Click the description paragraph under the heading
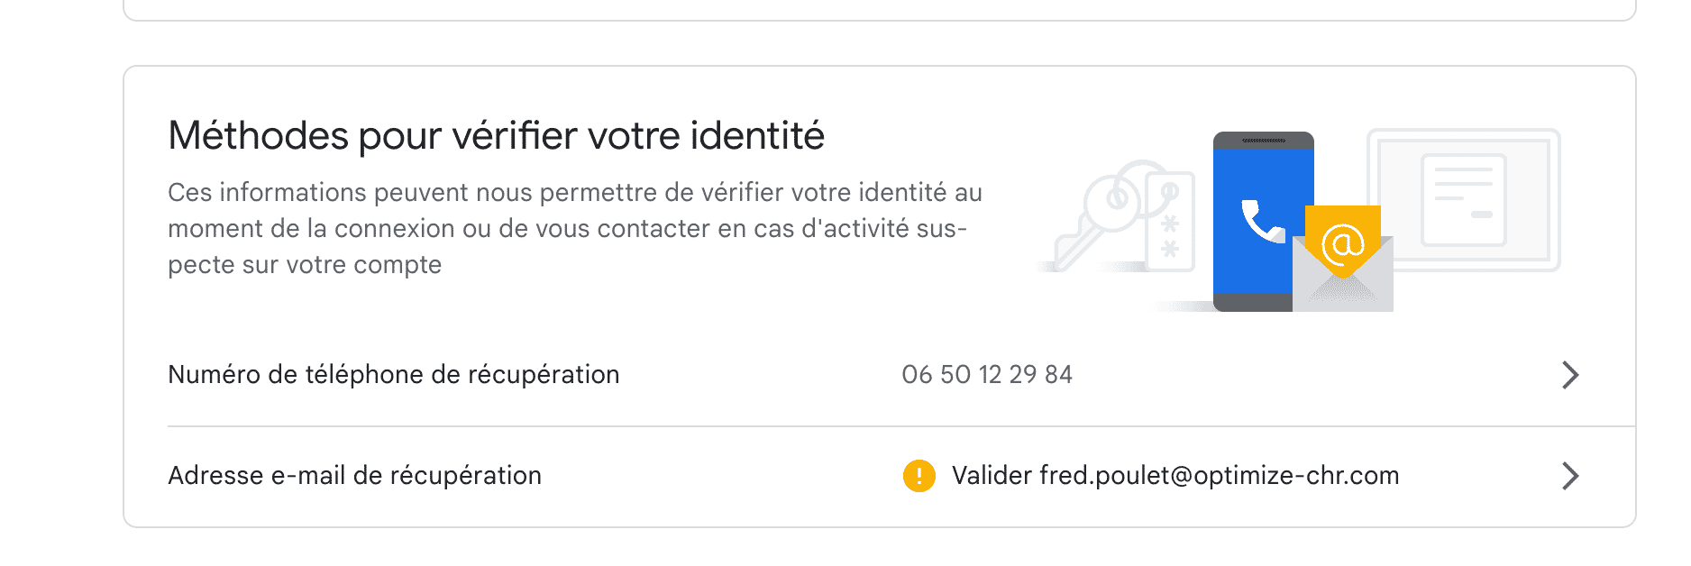Viewport: 1691px width, 566px height. click(574, 229)
